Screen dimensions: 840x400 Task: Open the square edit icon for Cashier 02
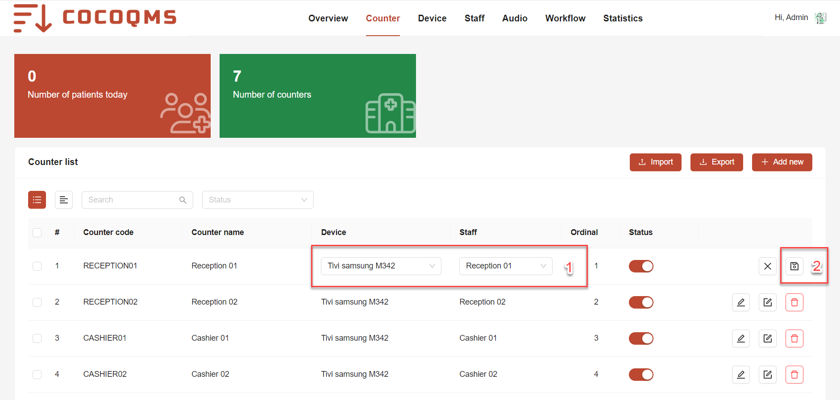(x=767, y=375)
